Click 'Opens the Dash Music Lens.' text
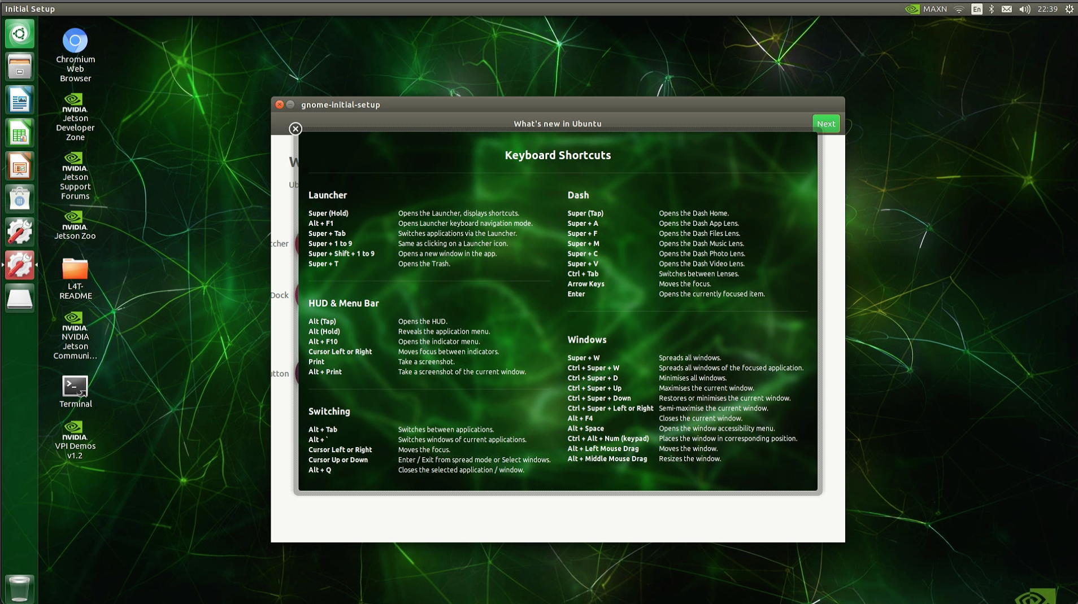Viewport: 1078px width, 604px height. click(x=701, y=244)
